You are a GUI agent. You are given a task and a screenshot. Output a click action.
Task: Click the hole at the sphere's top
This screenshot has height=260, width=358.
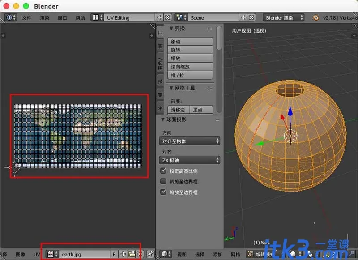click(290, 89)
